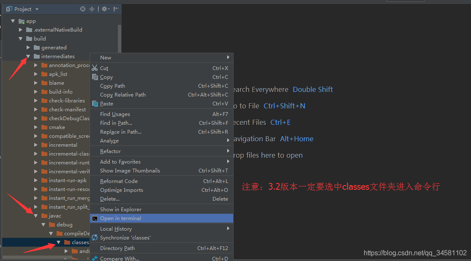The width and height of the screenshot is (471, 261).
Task: Select Show Image Thumbnails
Action: tap(162, 171)
